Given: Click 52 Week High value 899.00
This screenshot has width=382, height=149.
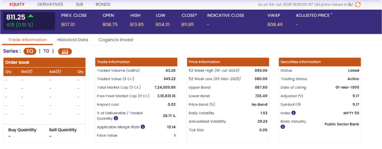Looking at the screenshot, I should pos(261,71).
